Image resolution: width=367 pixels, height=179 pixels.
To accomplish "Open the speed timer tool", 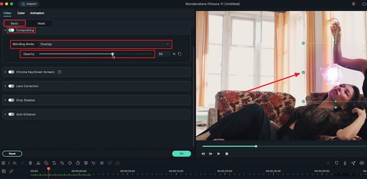I will coord(78,163).
